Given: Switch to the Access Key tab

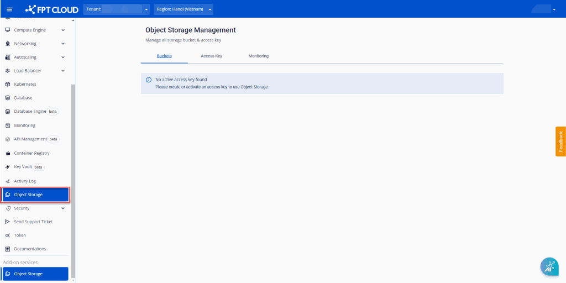Looking at the screenshot, I should [x=211, y=56].
